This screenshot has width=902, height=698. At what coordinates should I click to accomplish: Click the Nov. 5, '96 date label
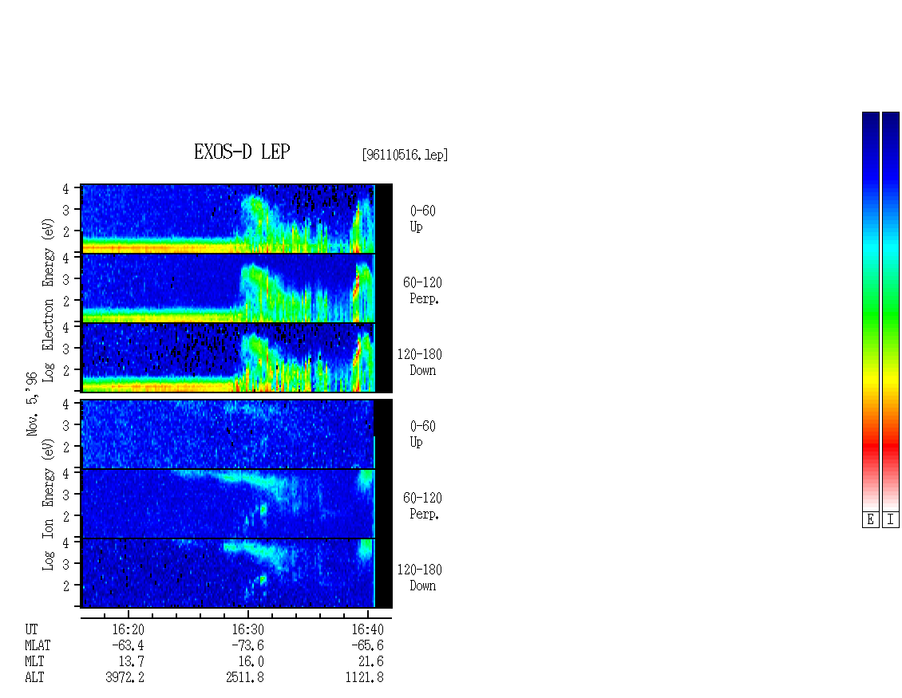(x=32, y=404)
